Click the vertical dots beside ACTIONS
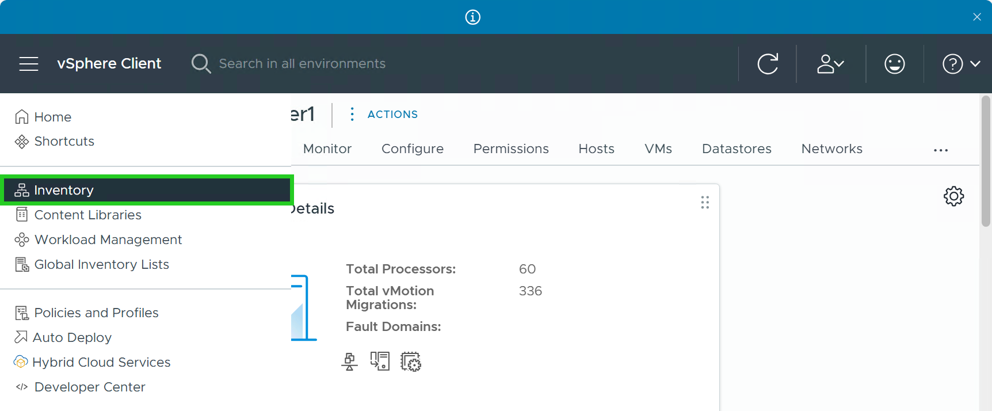992x411 pixels. (x=352, y=114)
